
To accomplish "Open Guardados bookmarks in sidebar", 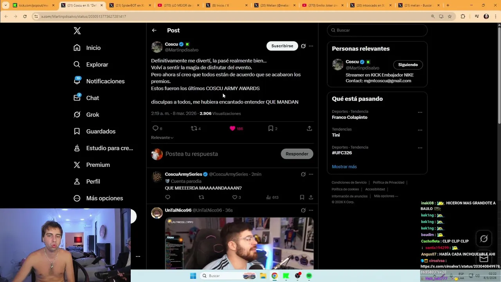I will click(94, 131).
